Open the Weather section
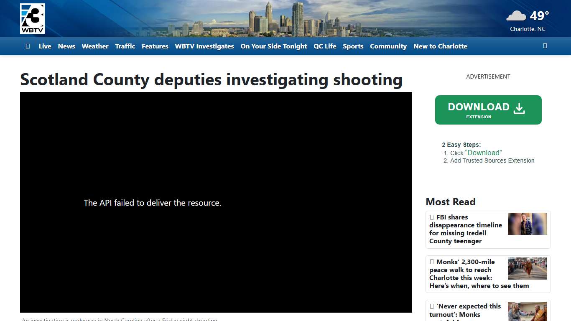Image resolution: width=571 pixels, height=321 pixels. tap(95, 46)
